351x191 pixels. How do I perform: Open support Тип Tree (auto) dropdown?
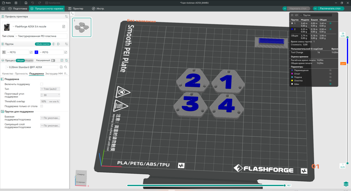[x=50, y=89]
